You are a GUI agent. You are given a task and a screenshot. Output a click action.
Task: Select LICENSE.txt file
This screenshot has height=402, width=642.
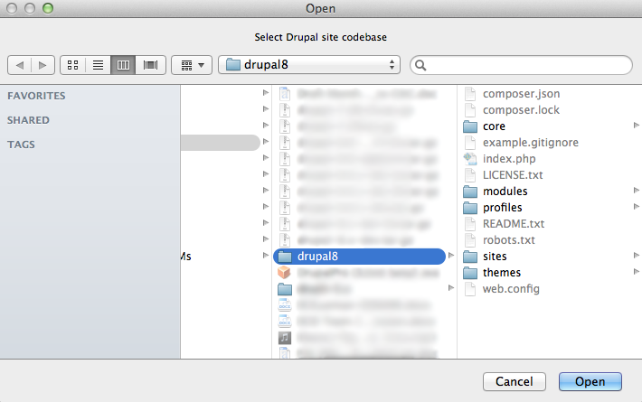point(513,175)
